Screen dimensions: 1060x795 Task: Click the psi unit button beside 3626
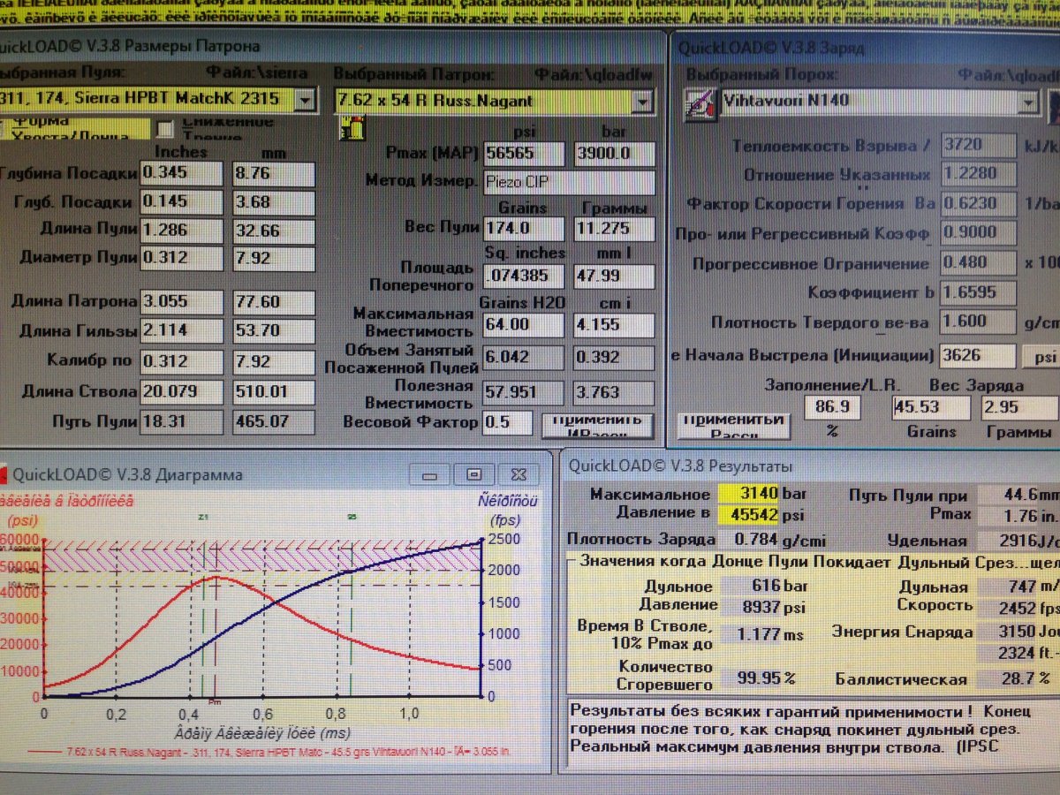pyautogui.click(x=1041, y=357)
